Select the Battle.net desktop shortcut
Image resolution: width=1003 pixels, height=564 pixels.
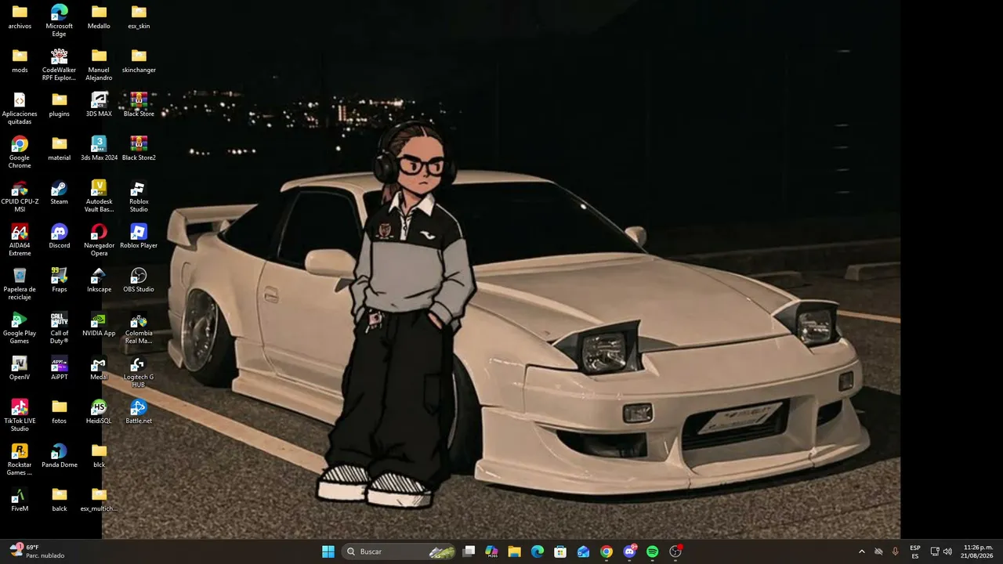pyautogui.click(x=139, y=411)
